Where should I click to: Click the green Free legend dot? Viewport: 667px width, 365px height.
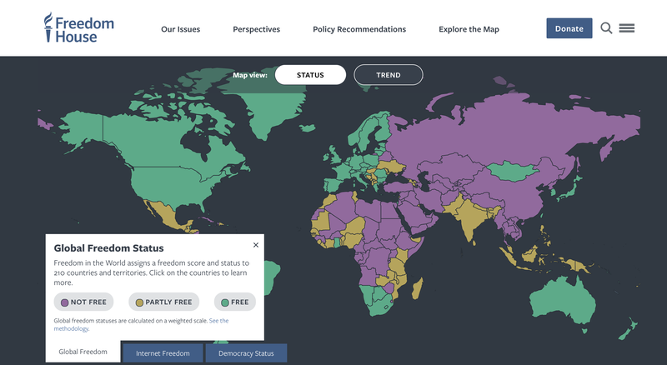coord(225,302)
